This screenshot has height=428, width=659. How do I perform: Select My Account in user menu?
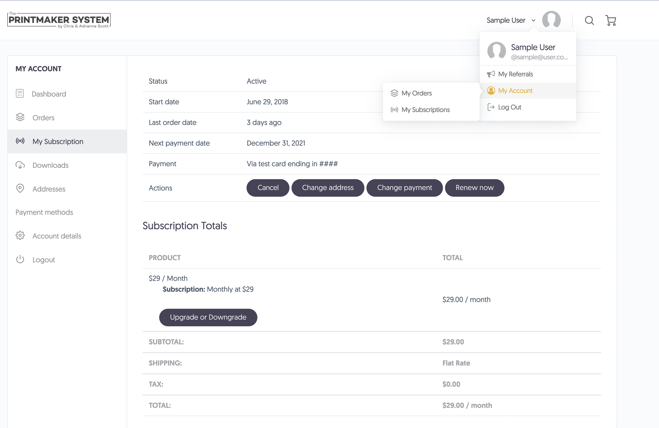point(515,91)
